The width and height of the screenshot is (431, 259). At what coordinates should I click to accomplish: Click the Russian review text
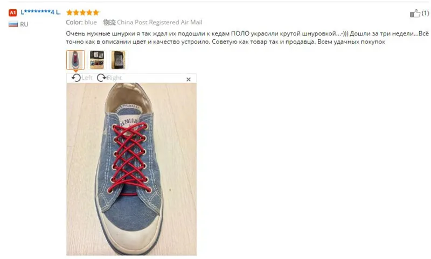pyautogui.click(x=247, y=38)
